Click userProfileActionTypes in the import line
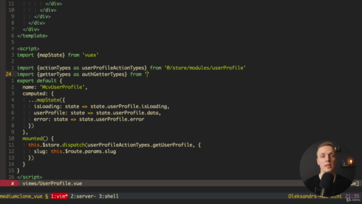The width and height of the screenshot is (362, 204). 113,68
